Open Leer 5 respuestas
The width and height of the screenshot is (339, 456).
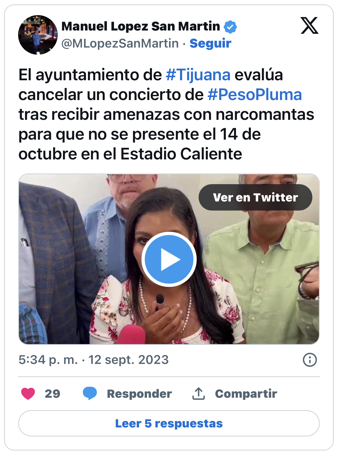(169, 423)
